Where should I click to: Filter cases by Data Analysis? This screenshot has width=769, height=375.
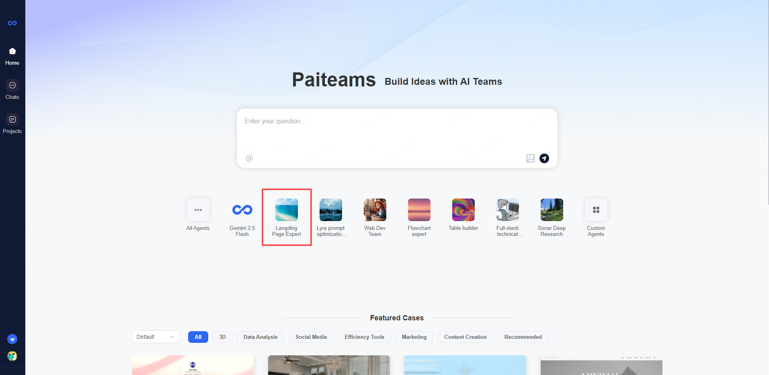[260, 337]
